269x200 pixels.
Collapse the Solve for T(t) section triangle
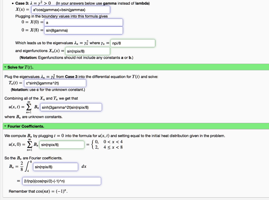click(5, 67)
